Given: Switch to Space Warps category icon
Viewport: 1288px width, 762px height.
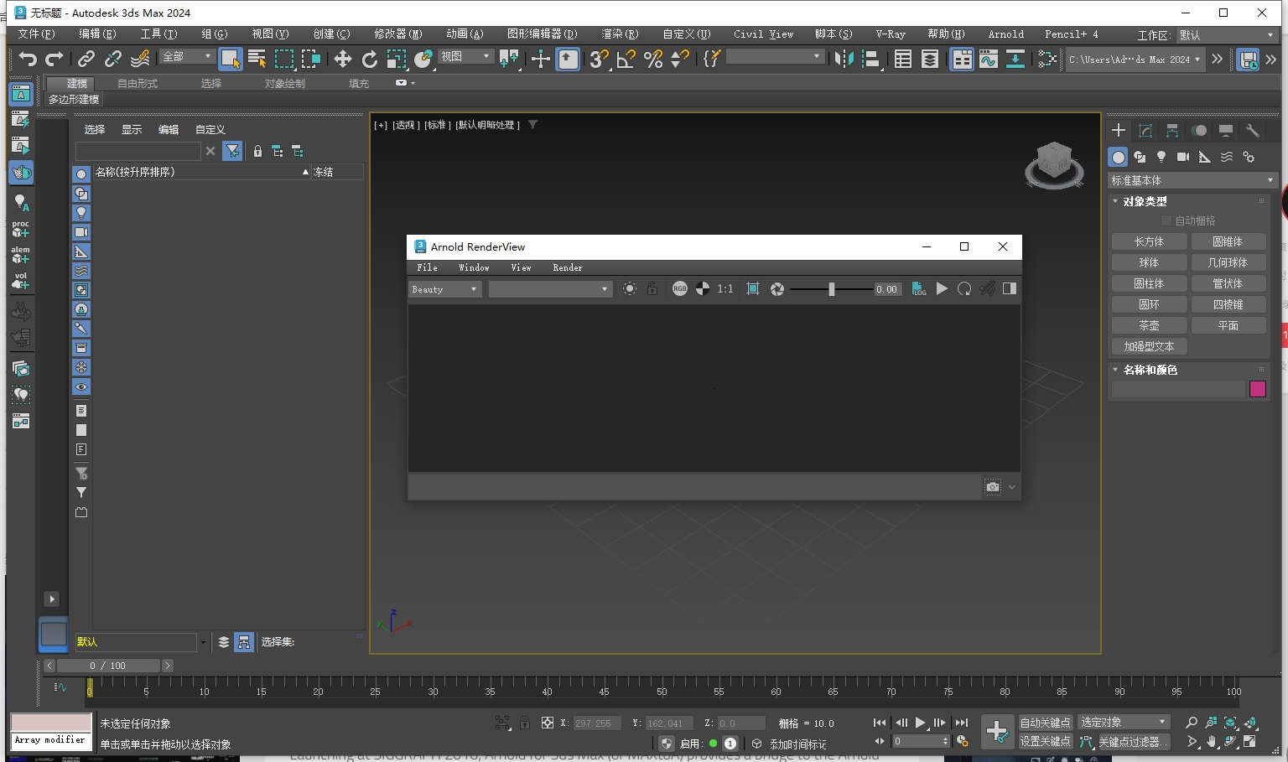Looking at the screenshot, I should [x=1227, y=157].
